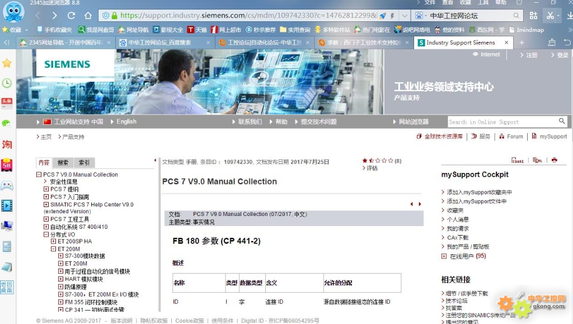Open the video film icon in the sidebar
Screen dimensions: 573x324
(7, 206)
